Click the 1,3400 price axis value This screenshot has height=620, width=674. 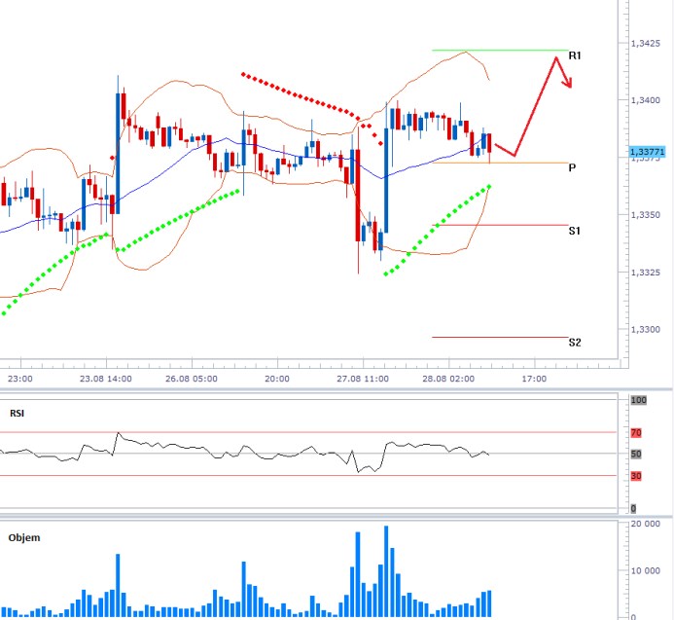646,100
